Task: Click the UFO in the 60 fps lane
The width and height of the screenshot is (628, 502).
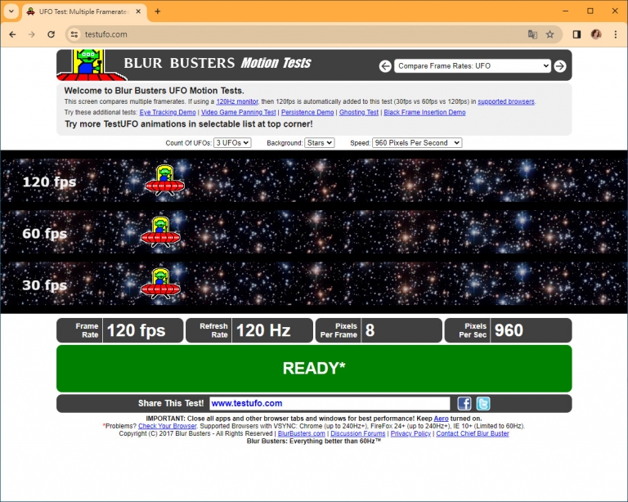Action: click(160, 232)
